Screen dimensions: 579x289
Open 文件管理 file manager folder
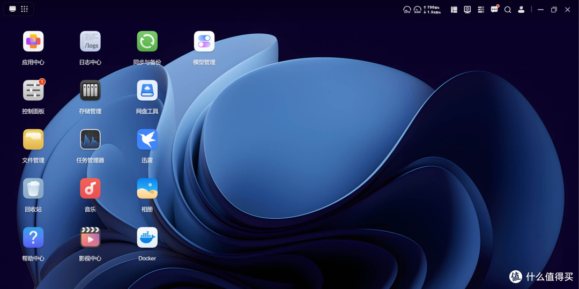33,139
